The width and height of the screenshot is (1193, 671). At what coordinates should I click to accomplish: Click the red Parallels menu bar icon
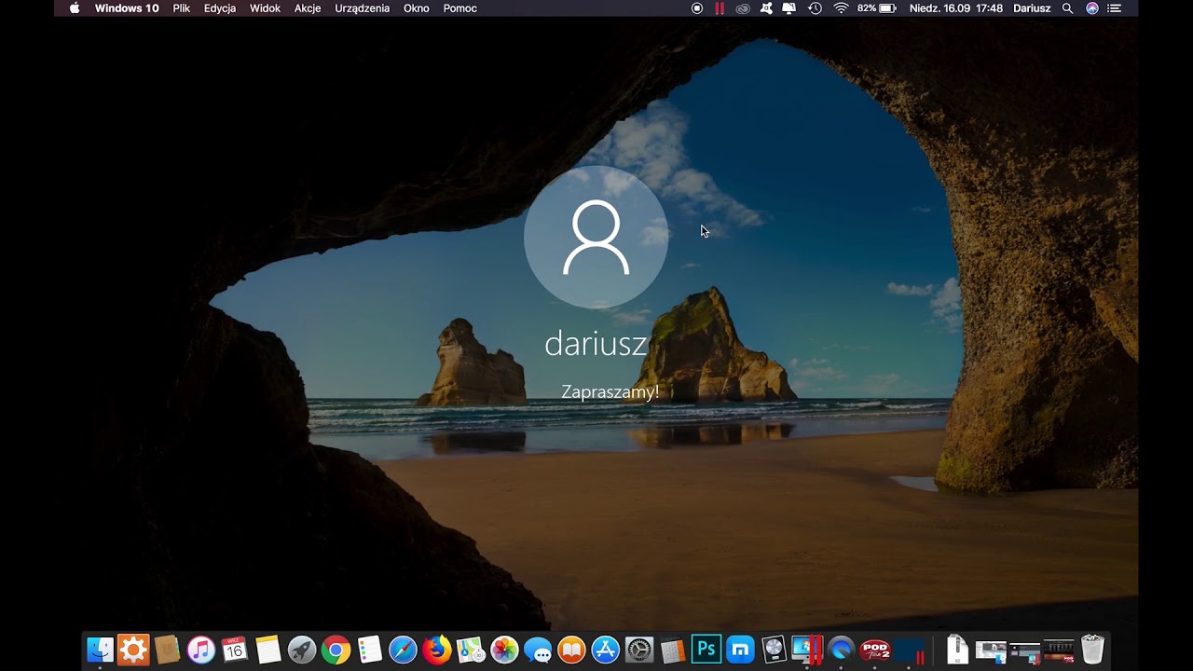pos(720,8)
